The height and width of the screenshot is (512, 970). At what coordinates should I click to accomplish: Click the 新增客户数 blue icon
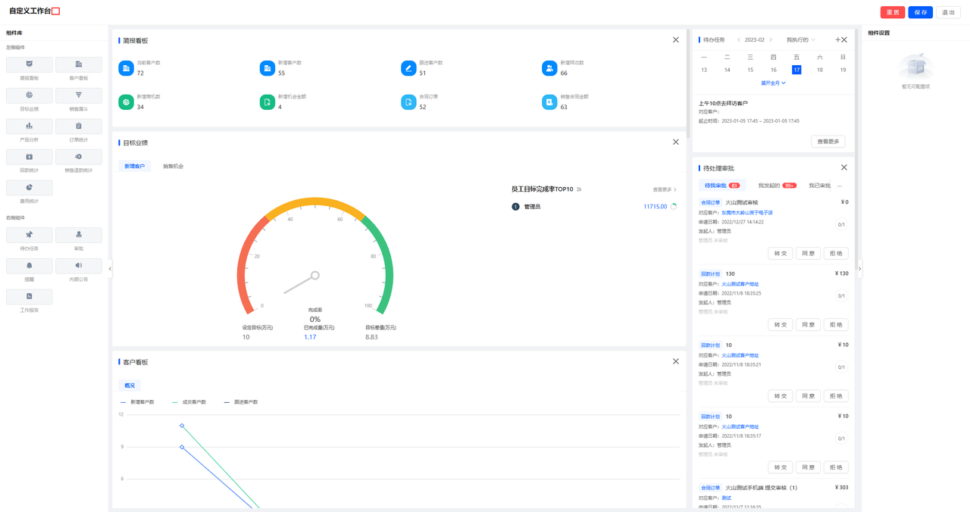click(267, 68)
